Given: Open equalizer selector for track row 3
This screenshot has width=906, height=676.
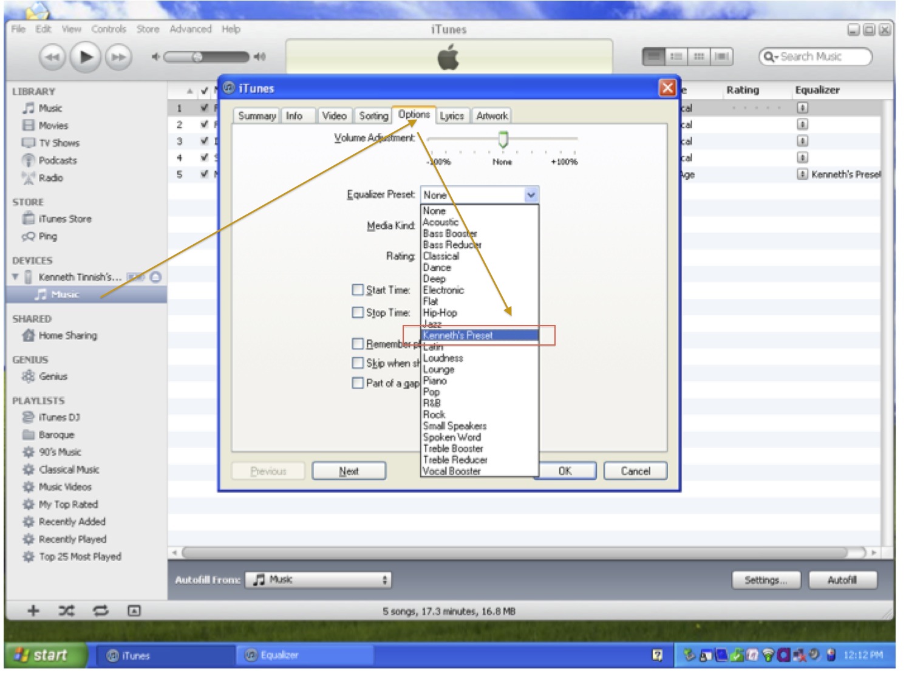Looking at the screenshot, I should pos(802,141).
